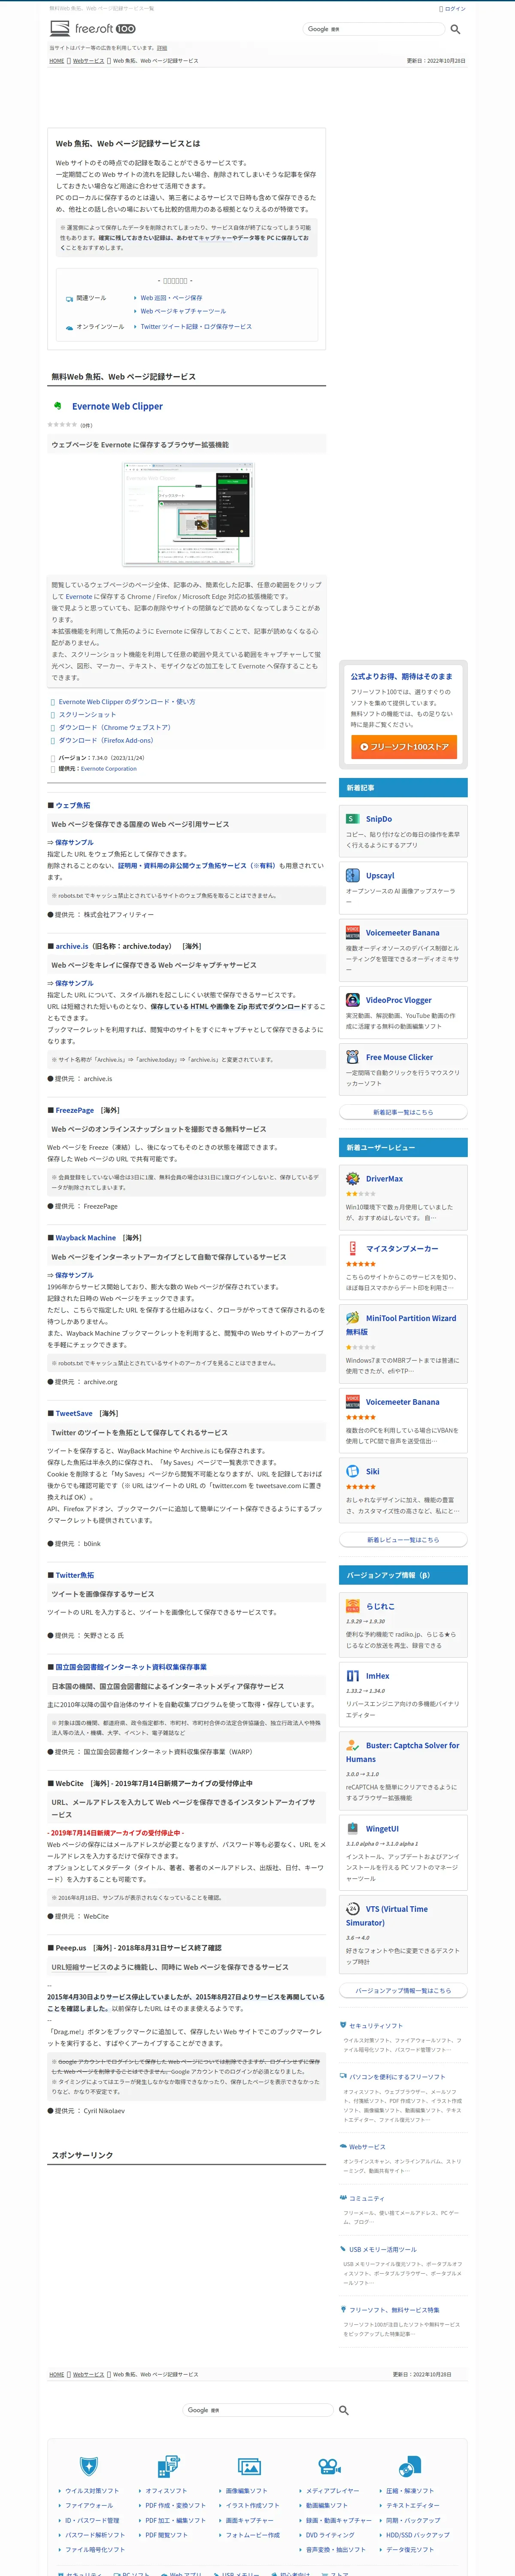Click the Evernote elephant icon

[x=57, y=406]
